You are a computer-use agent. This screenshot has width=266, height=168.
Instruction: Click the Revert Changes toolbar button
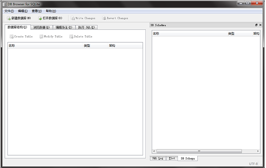(x=115, y=18)
